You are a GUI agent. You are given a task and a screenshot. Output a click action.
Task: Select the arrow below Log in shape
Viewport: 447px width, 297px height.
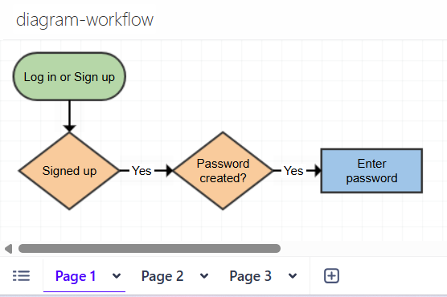(69, 116)
